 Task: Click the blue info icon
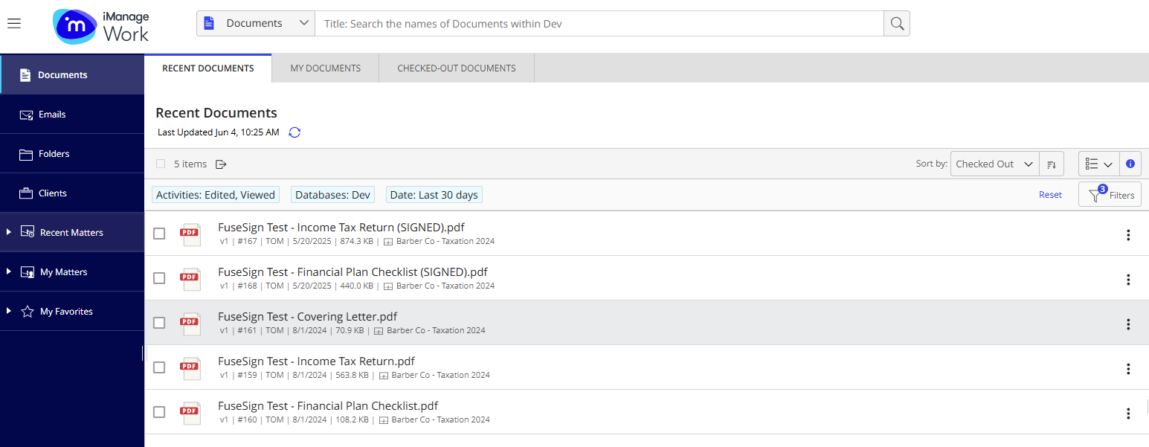click(1130, 164)
